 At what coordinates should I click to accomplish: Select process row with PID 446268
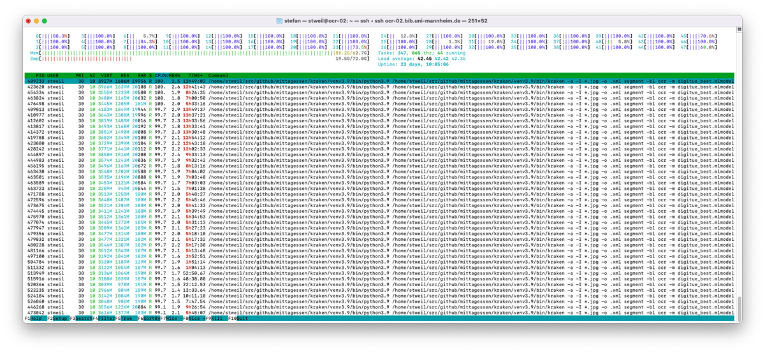coord(379,307)
